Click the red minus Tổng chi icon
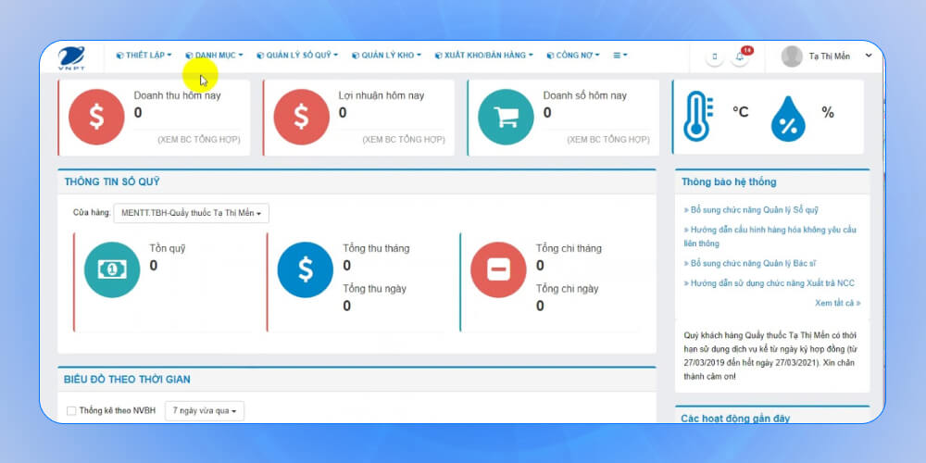This screenshot has height=463, width=926. [x=498, y=269]
